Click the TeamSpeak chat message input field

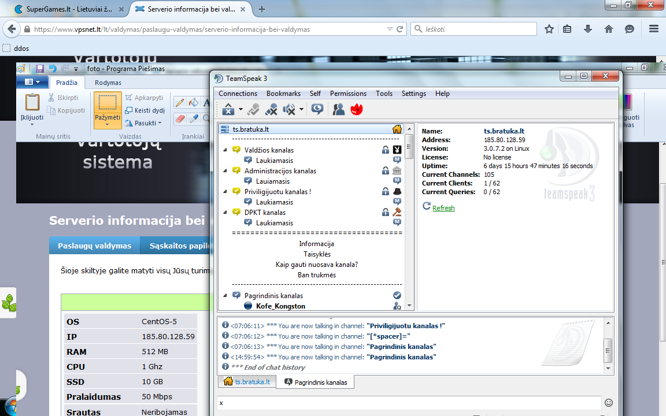409,403
